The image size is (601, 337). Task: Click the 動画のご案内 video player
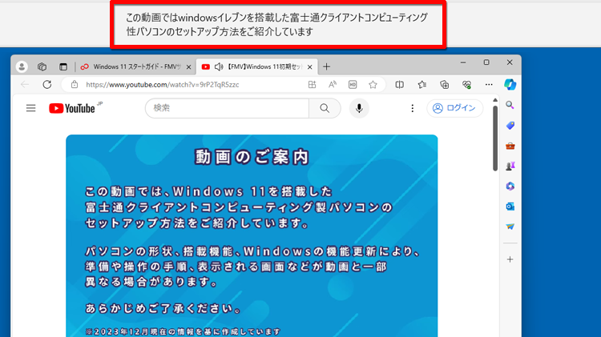[252, 236]
